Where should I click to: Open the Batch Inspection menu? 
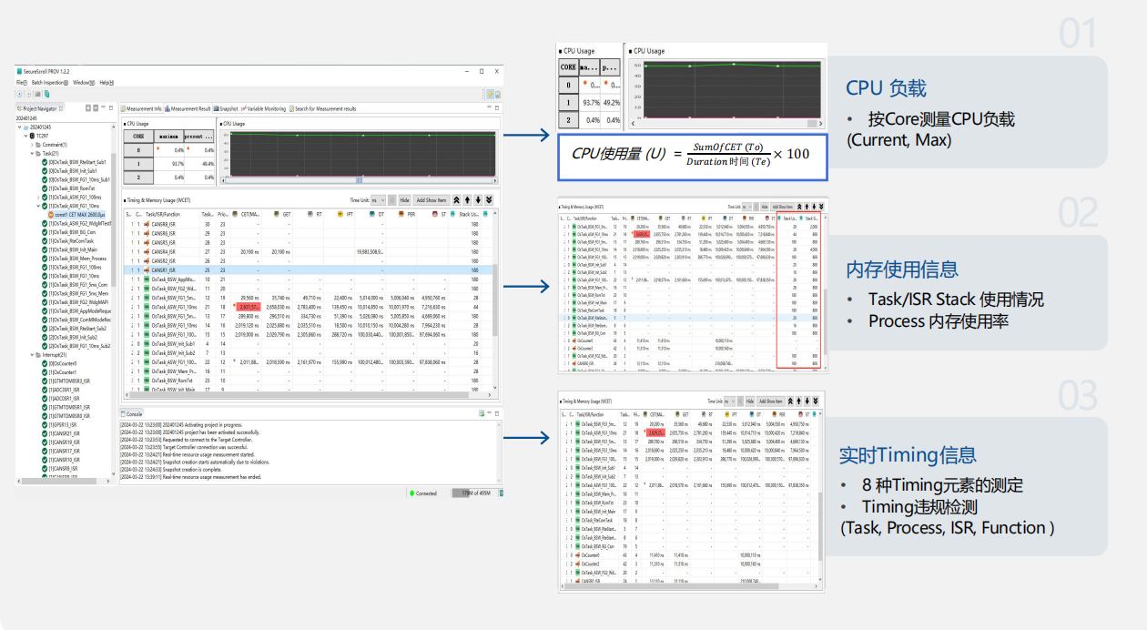click(49, 83)
